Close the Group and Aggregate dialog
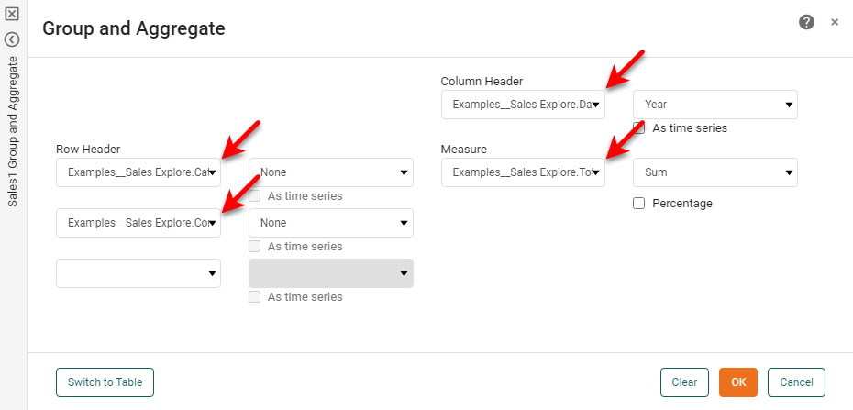 (x=835, y=22)
